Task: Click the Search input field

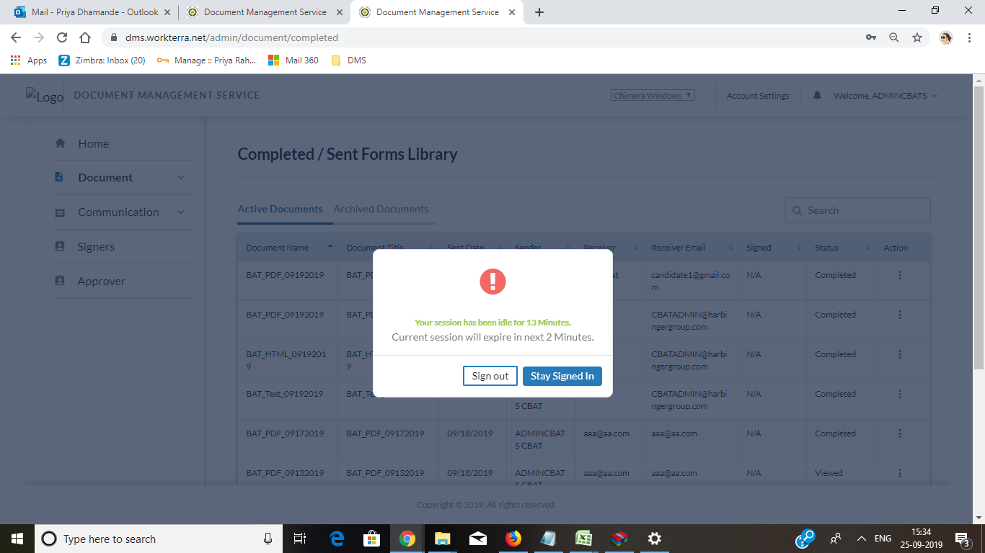Action: [857, 210]
